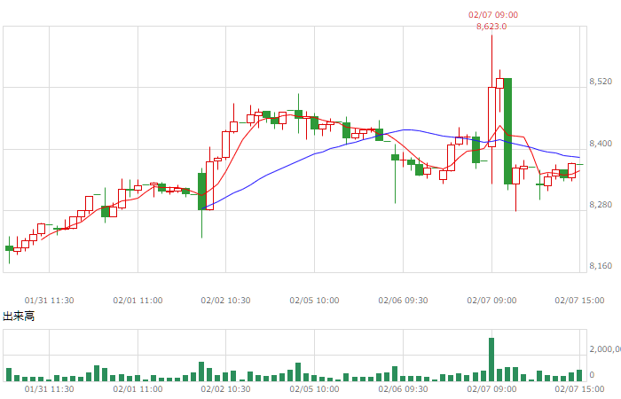Click the 8,520 price axis label
The height and width of the screenshot is (399, 621).
coord(601,82)
